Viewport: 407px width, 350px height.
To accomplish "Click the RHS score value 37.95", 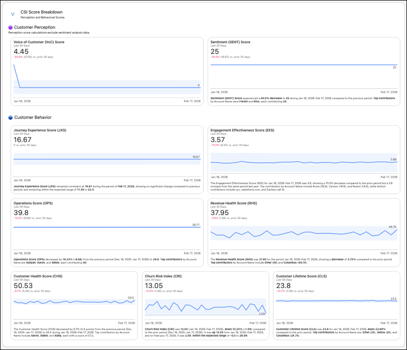I will (x=219, y=212).
